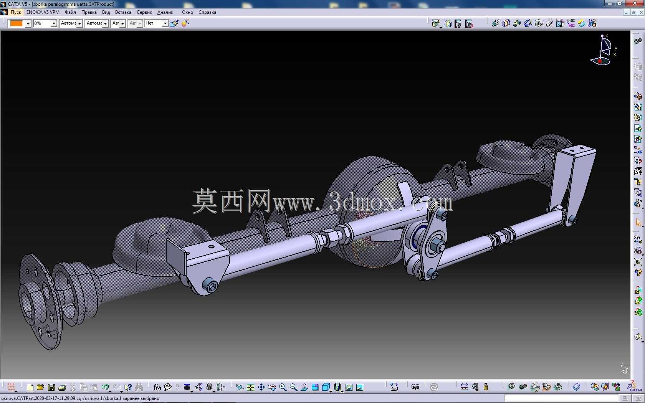Open the Сервис menu

tap(144, 12)
